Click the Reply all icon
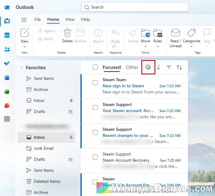Viewport: 215px width, 196px height. (115, 33)
